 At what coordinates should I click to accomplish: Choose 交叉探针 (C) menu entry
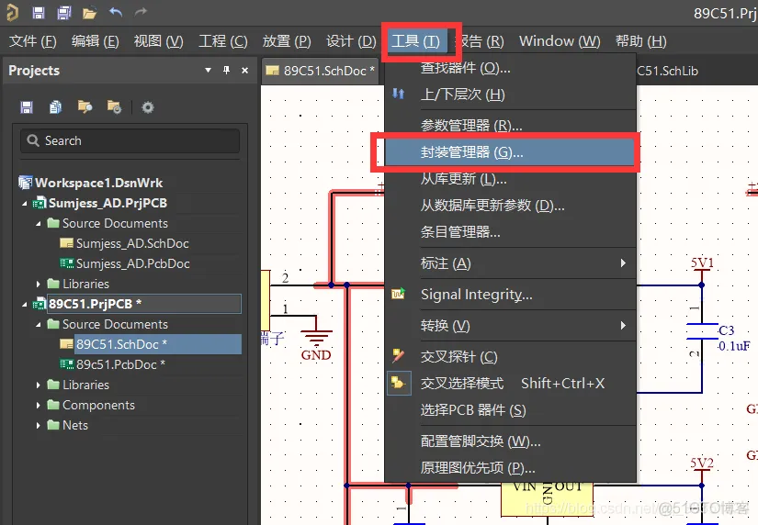(x=510, y=356)
